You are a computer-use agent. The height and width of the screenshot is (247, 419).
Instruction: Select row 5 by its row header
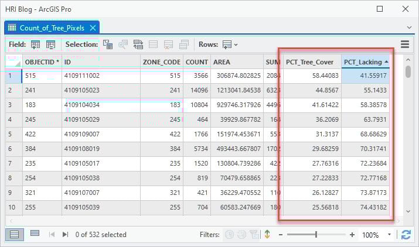coord(13,134)
